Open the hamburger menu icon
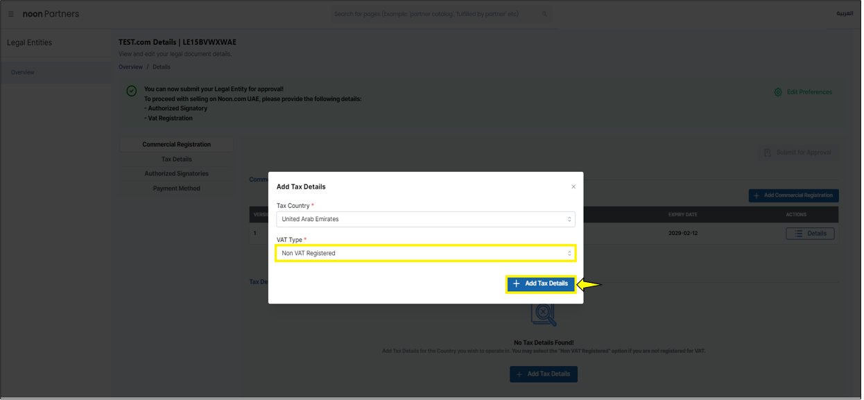 [11, 14]
